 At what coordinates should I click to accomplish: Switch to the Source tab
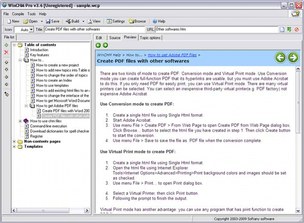point(115,38)
